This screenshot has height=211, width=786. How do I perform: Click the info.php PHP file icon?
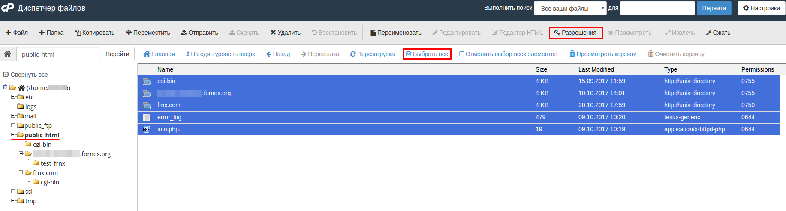coord(146,129)
